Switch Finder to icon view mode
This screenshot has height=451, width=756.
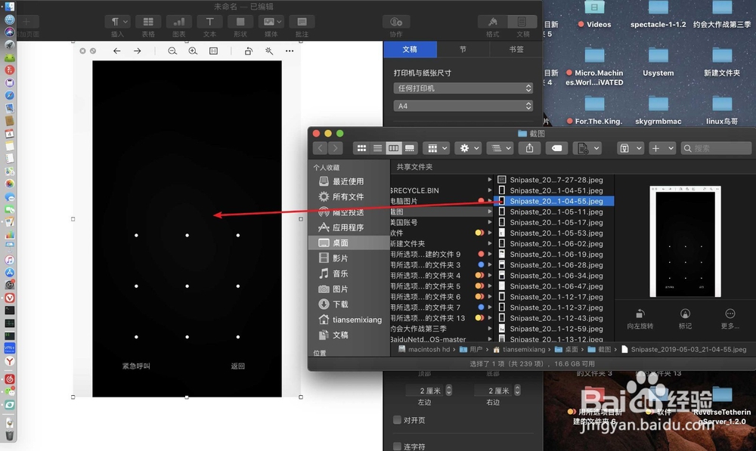pyautogui.click(x=361, y=148)
